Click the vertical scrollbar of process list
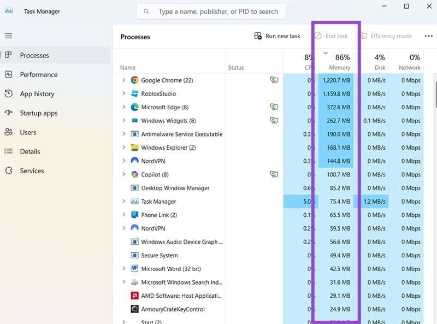Image resolution: width=437 pixels, height=324 pixels. pos(435,95)
